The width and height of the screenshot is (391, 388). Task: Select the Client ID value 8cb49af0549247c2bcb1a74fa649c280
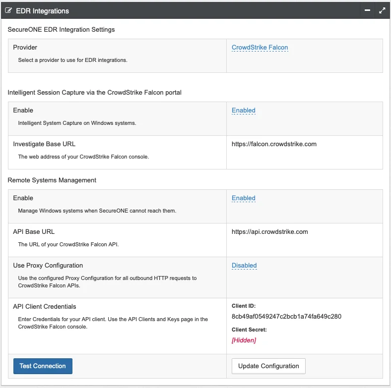(x=286, y=316)
